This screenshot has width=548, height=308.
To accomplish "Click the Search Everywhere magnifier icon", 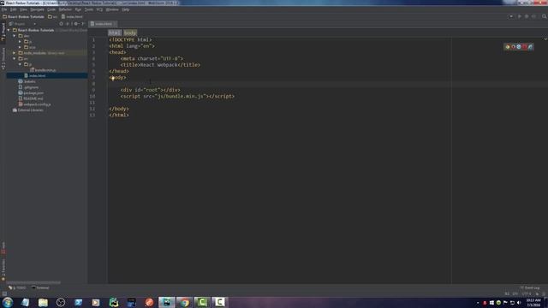I will pos(545,16).
